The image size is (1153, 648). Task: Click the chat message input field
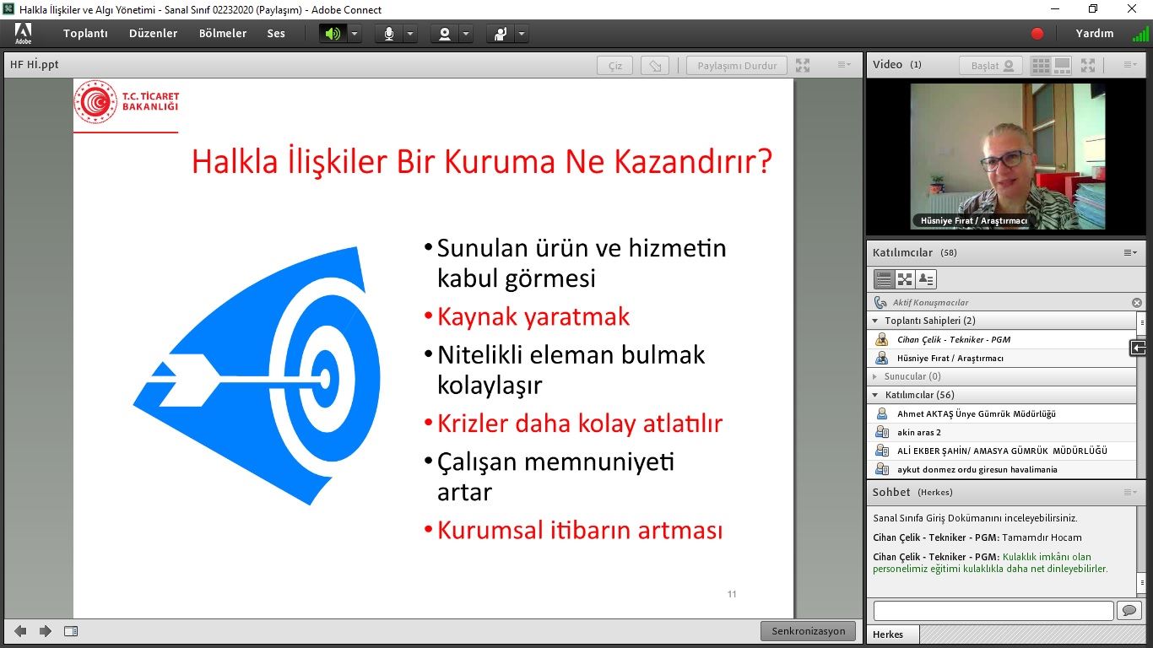coord(993,610)
